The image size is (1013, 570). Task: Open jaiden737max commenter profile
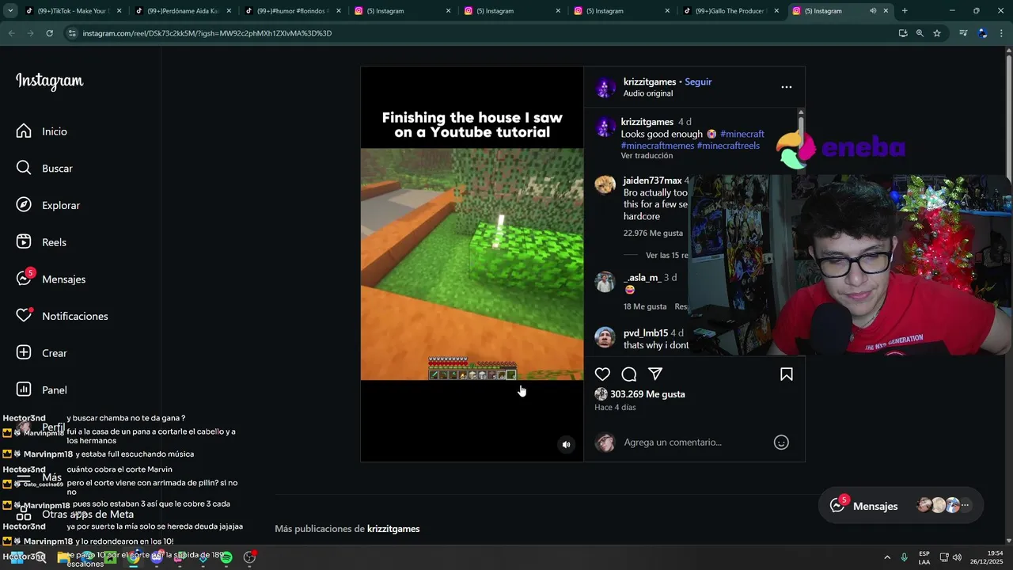(652, 180)
